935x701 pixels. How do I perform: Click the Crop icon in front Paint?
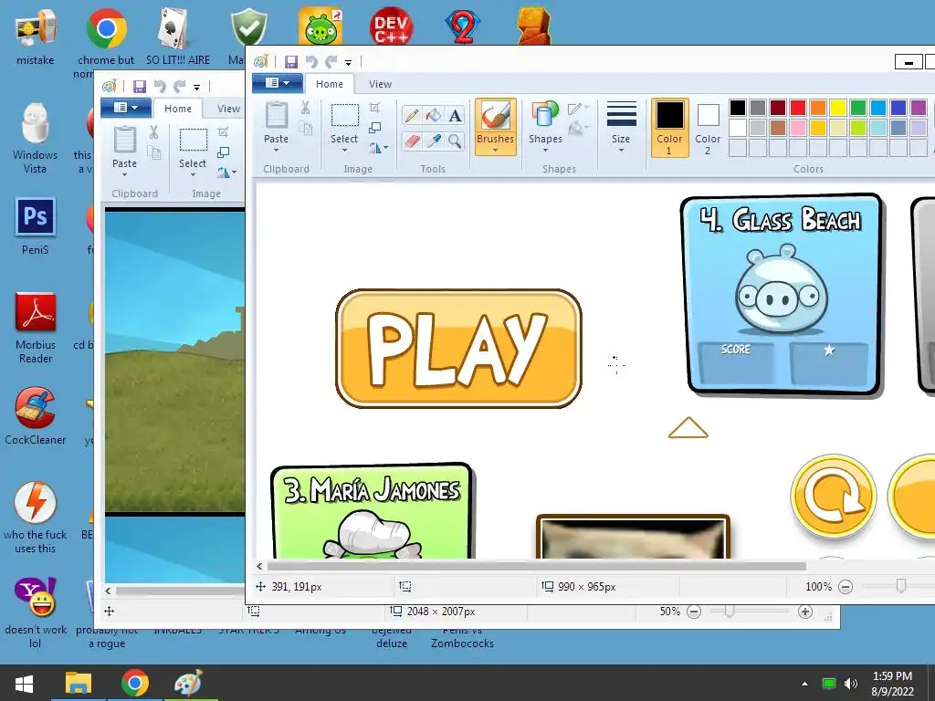pos(374,108)
